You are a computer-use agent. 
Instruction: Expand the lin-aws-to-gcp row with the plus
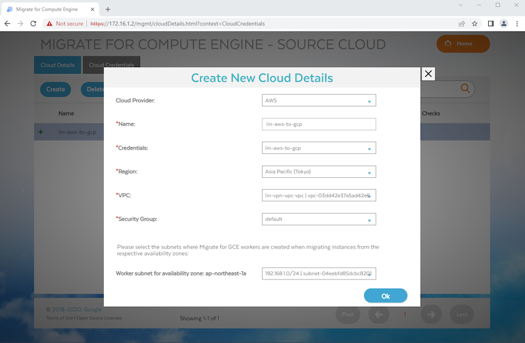click(x=40, y=132)
